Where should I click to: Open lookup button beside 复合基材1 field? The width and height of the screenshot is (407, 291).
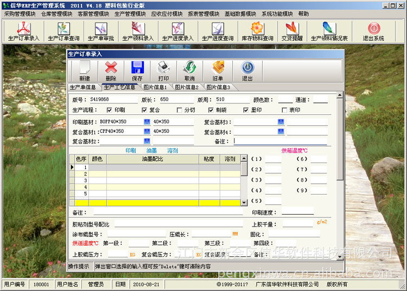[x=147, y=131]
